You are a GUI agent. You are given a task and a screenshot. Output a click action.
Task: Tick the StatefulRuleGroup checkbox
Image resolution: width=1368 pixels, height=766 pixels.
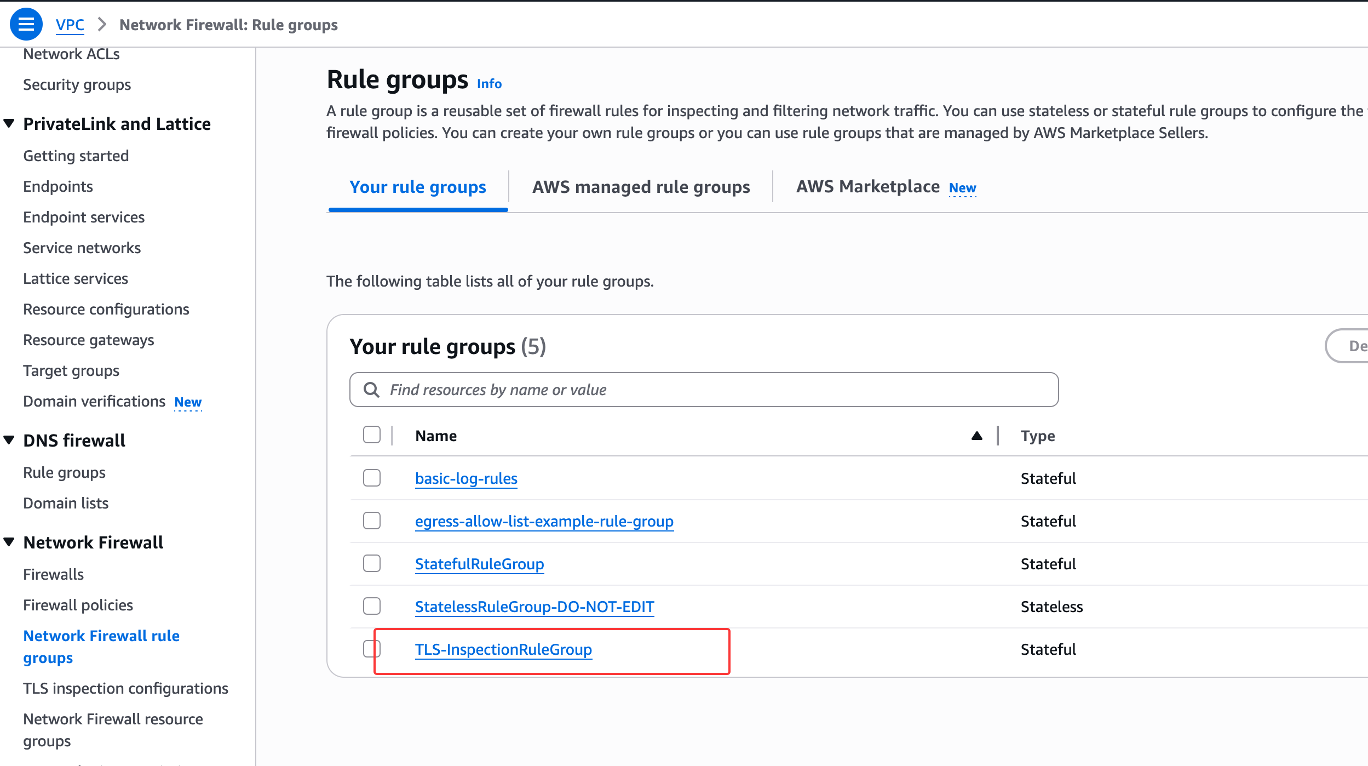[371, 563]
